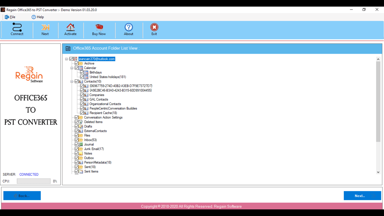Toggle the Conversation Action Settings checkbox
Screen dimensions: 384x216
[76, 117]
